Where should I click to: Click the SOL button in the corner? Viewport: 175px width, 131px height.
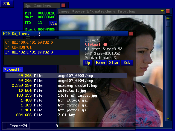[x=7, y=4]
